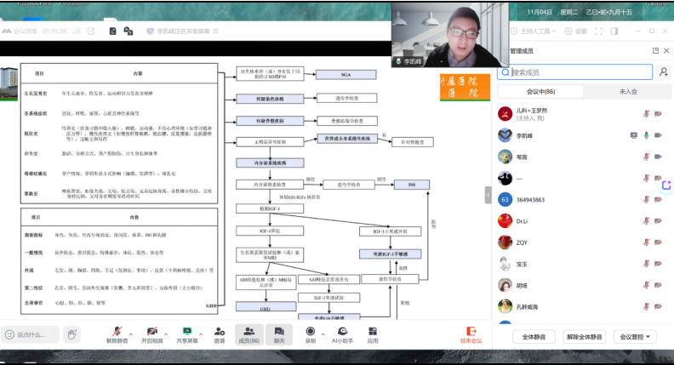Click the add member icon beside search
Screen dimensions: 674x365
point(664,73)
